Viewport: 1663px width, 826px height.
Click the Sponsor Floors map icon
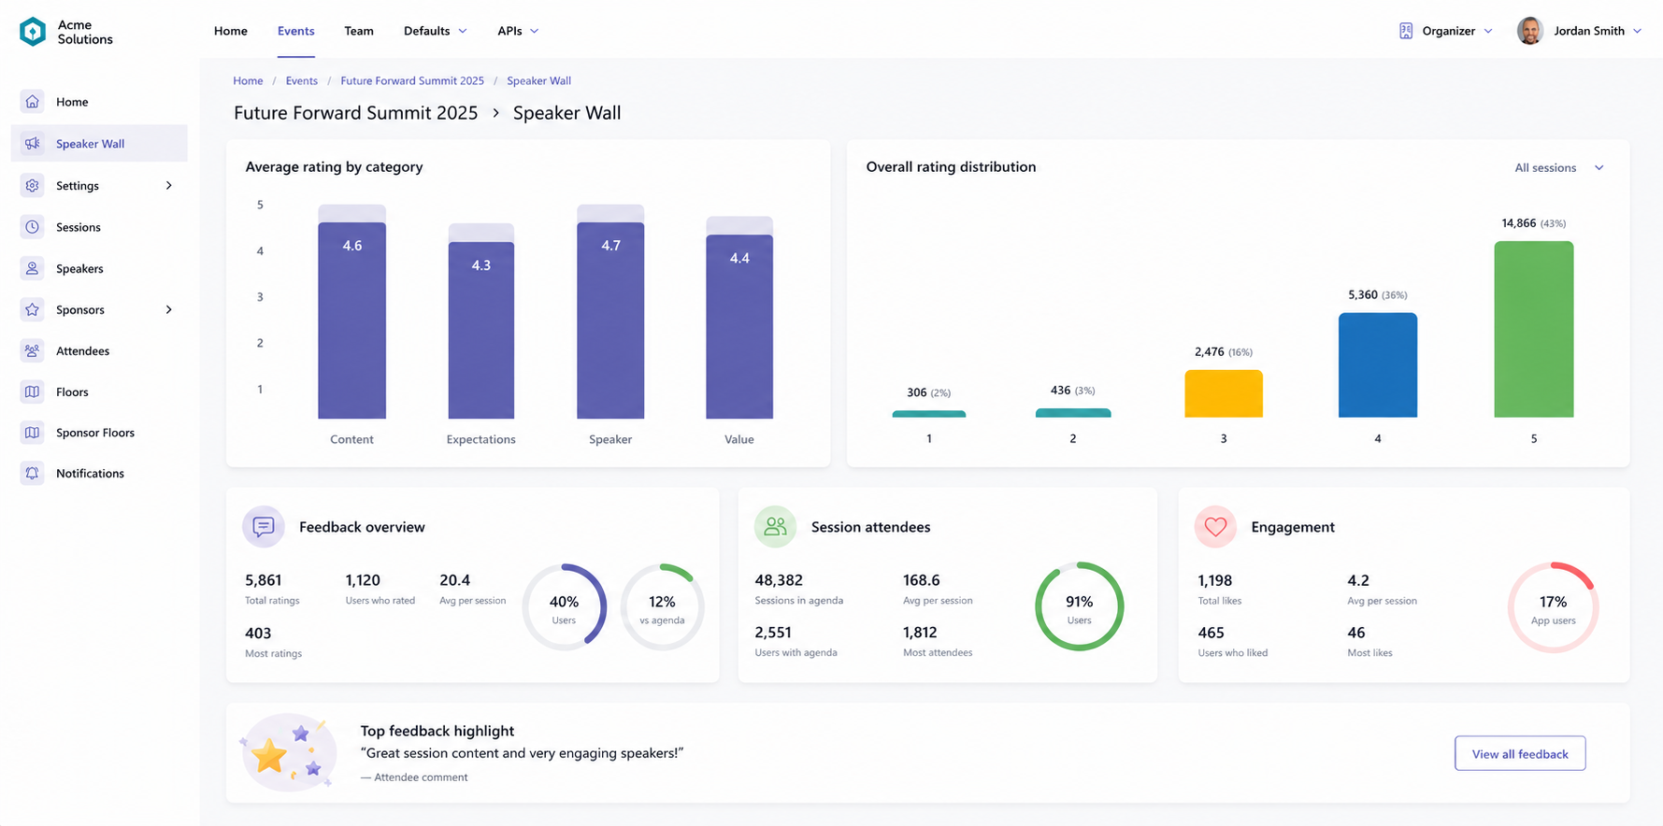33,433
